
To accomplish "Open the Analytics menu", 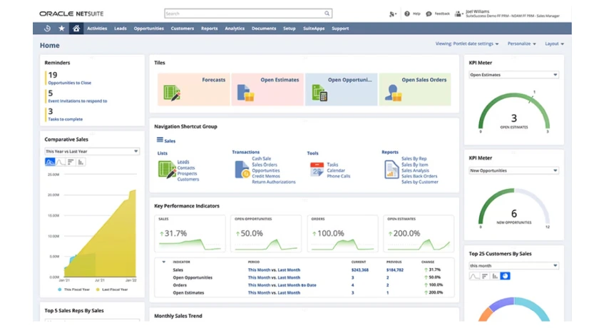I will pyautogui.click(x=235, y=29).
